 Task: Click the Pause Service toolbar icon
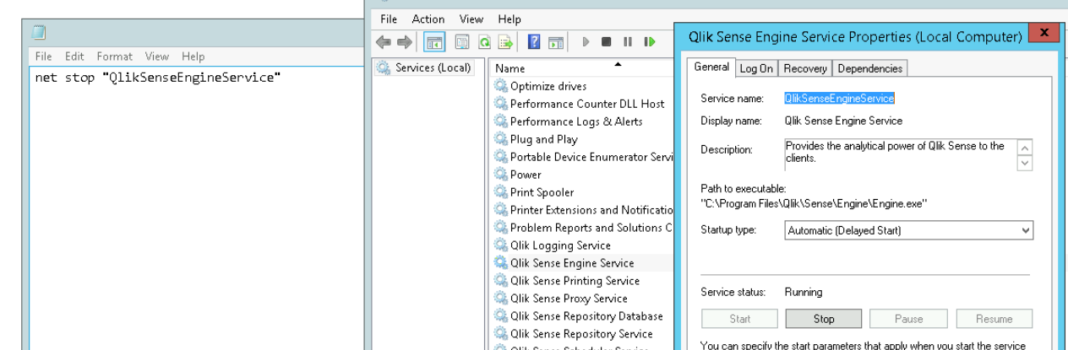[628, 42]
